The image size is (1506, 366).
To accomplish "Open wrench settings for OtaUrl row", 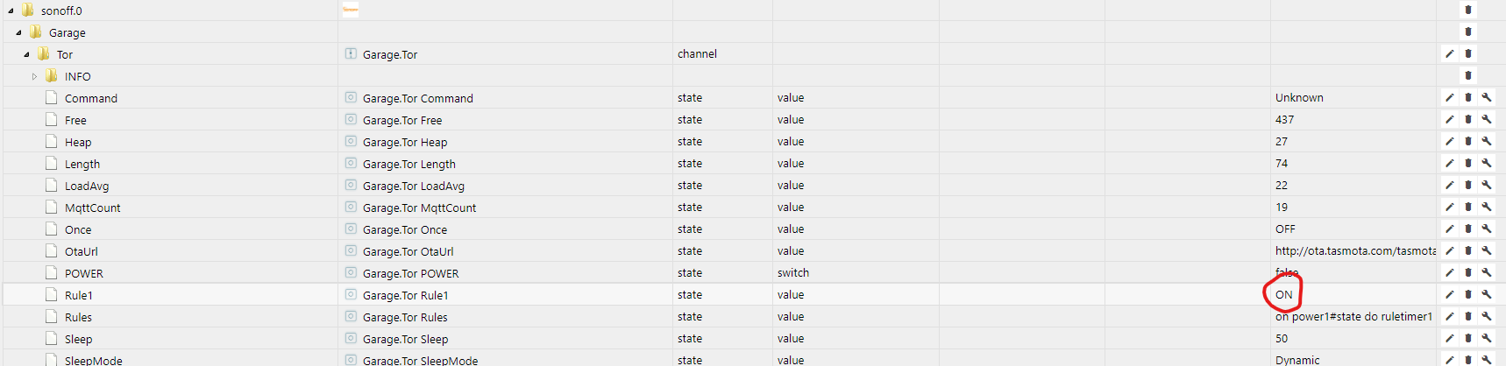I will 1487,251.
